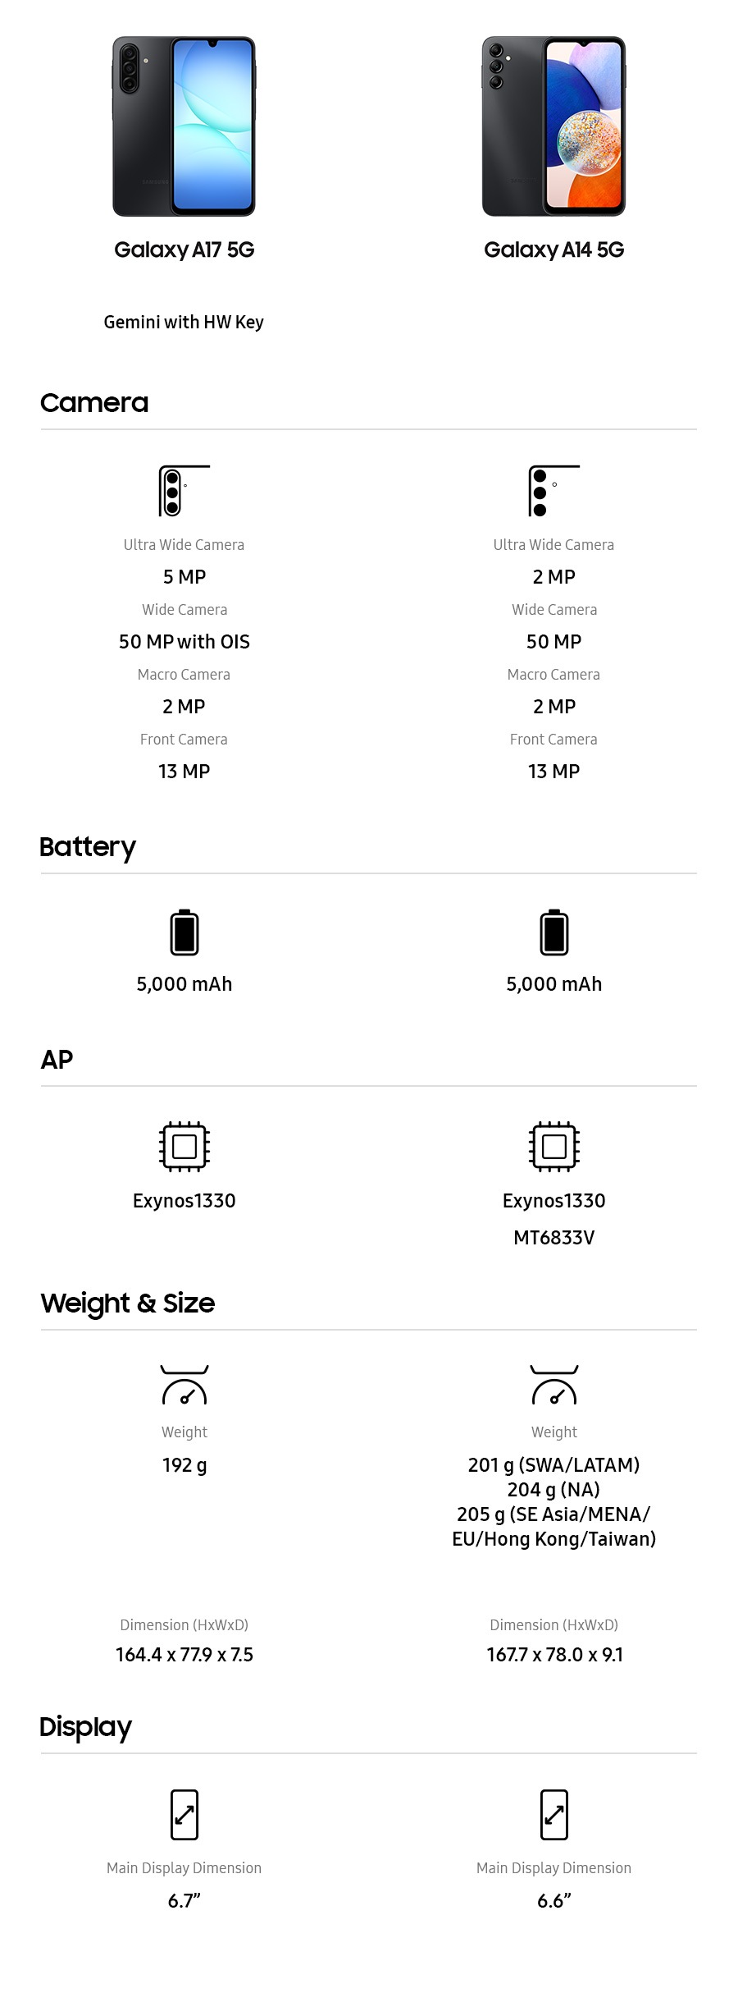This screenshot has height=1993, width=738.
Task: Click the Camera section heading
Action: pyautogui.click(x=94, y=403)
